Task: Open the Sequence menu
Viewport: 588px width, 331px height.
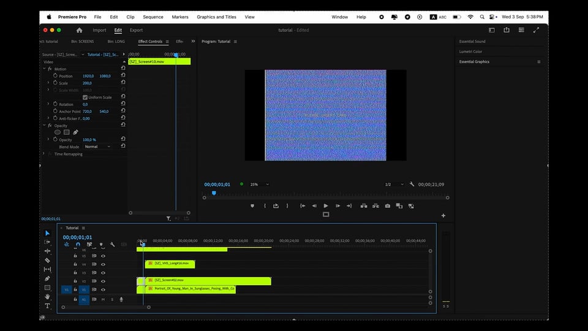Action: pyautogui.click(x=153, y=17)
